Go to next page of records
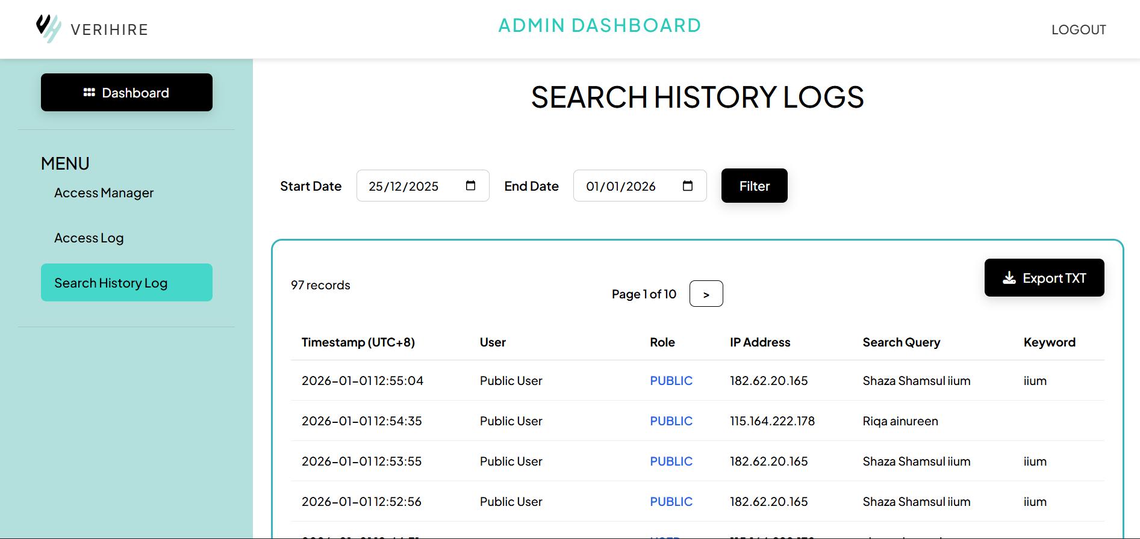 (706, 294)
